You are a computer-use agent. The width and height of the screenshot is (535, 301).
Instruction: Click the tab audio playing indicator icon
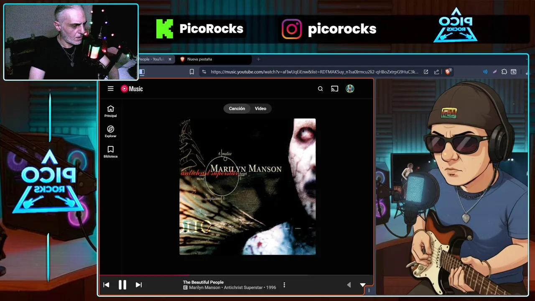[x=485, y=72]
